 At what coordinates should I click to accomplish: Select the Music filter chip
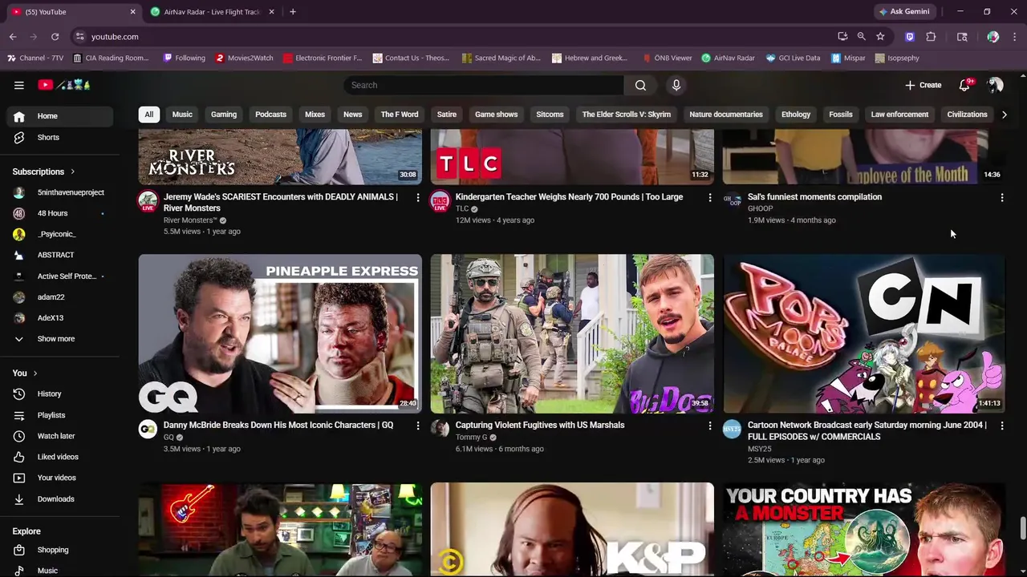coord(182,115)
